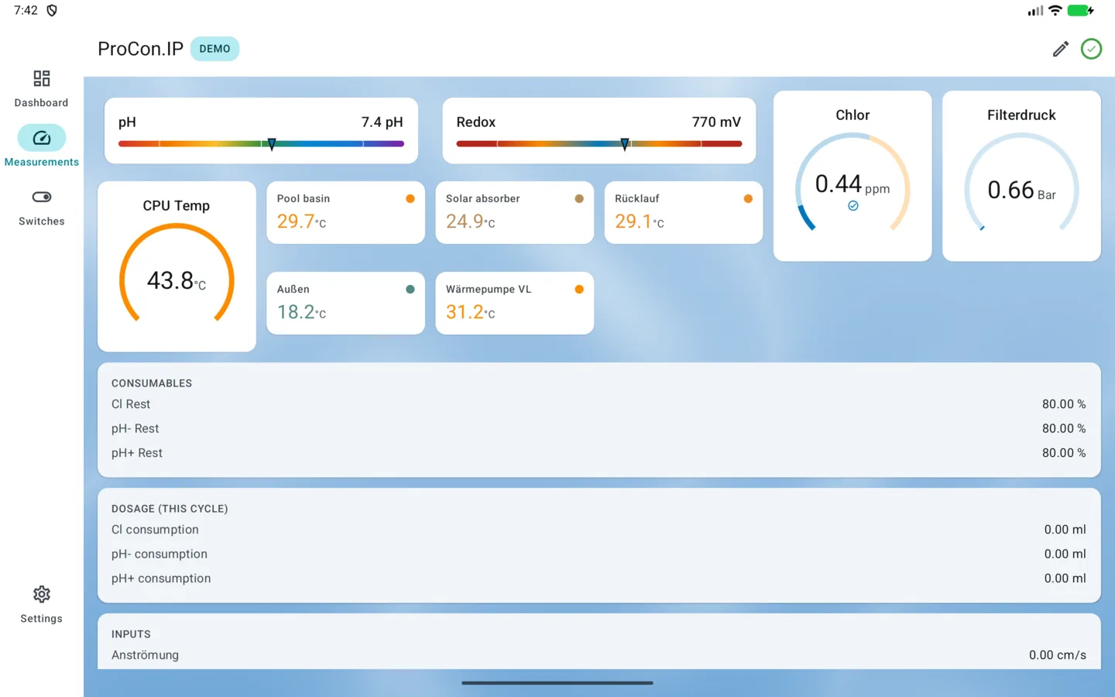
Task: Select the Pool basin temperature card
Action: coord(345,212)
